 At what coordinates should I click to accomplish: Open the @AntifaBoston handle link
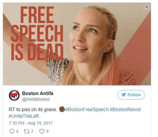(36, 99)
